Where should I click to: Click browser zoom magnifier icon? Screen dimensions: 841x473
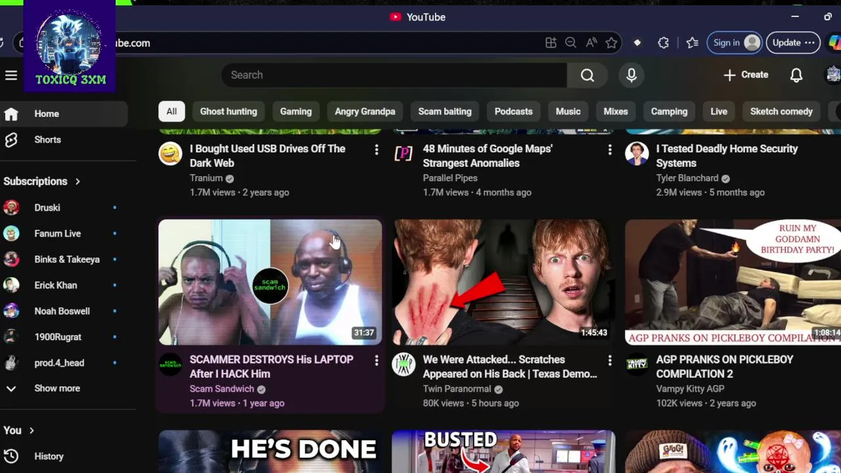[x=570, y=43]
